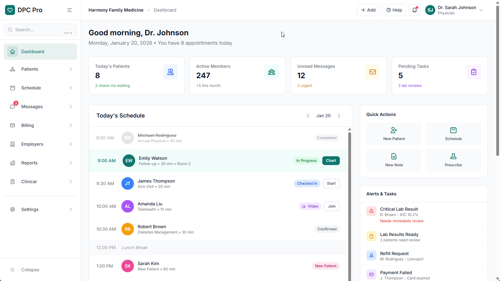
Task: Go to previous day in schedule
Action: (308, 116)
